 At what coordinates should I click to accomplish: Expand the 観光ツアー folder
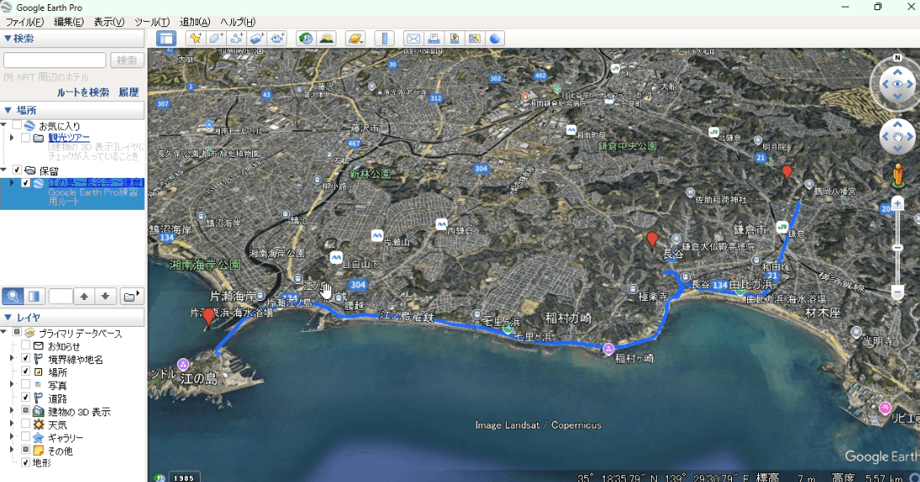coord(12,137)
